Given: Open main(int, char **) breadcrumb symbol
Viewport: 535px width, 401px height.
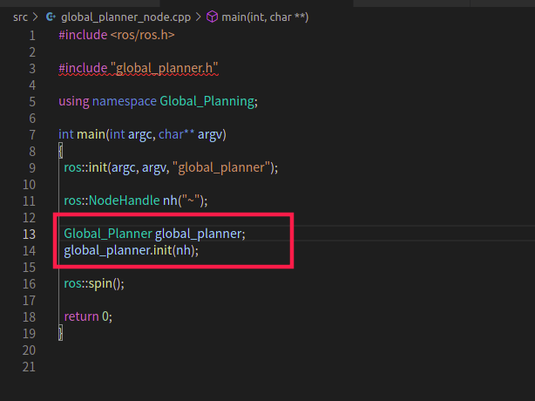Looking at the screenshot, I should (265, 17).
